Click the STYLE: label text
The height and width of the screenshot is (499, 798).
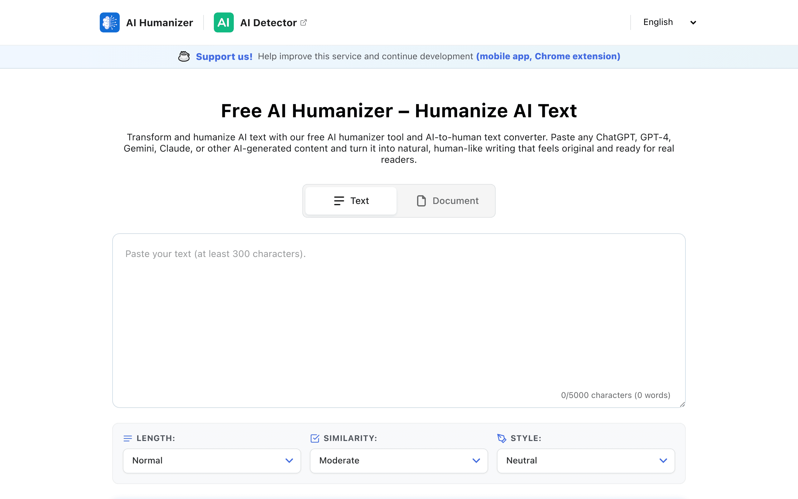526,438
